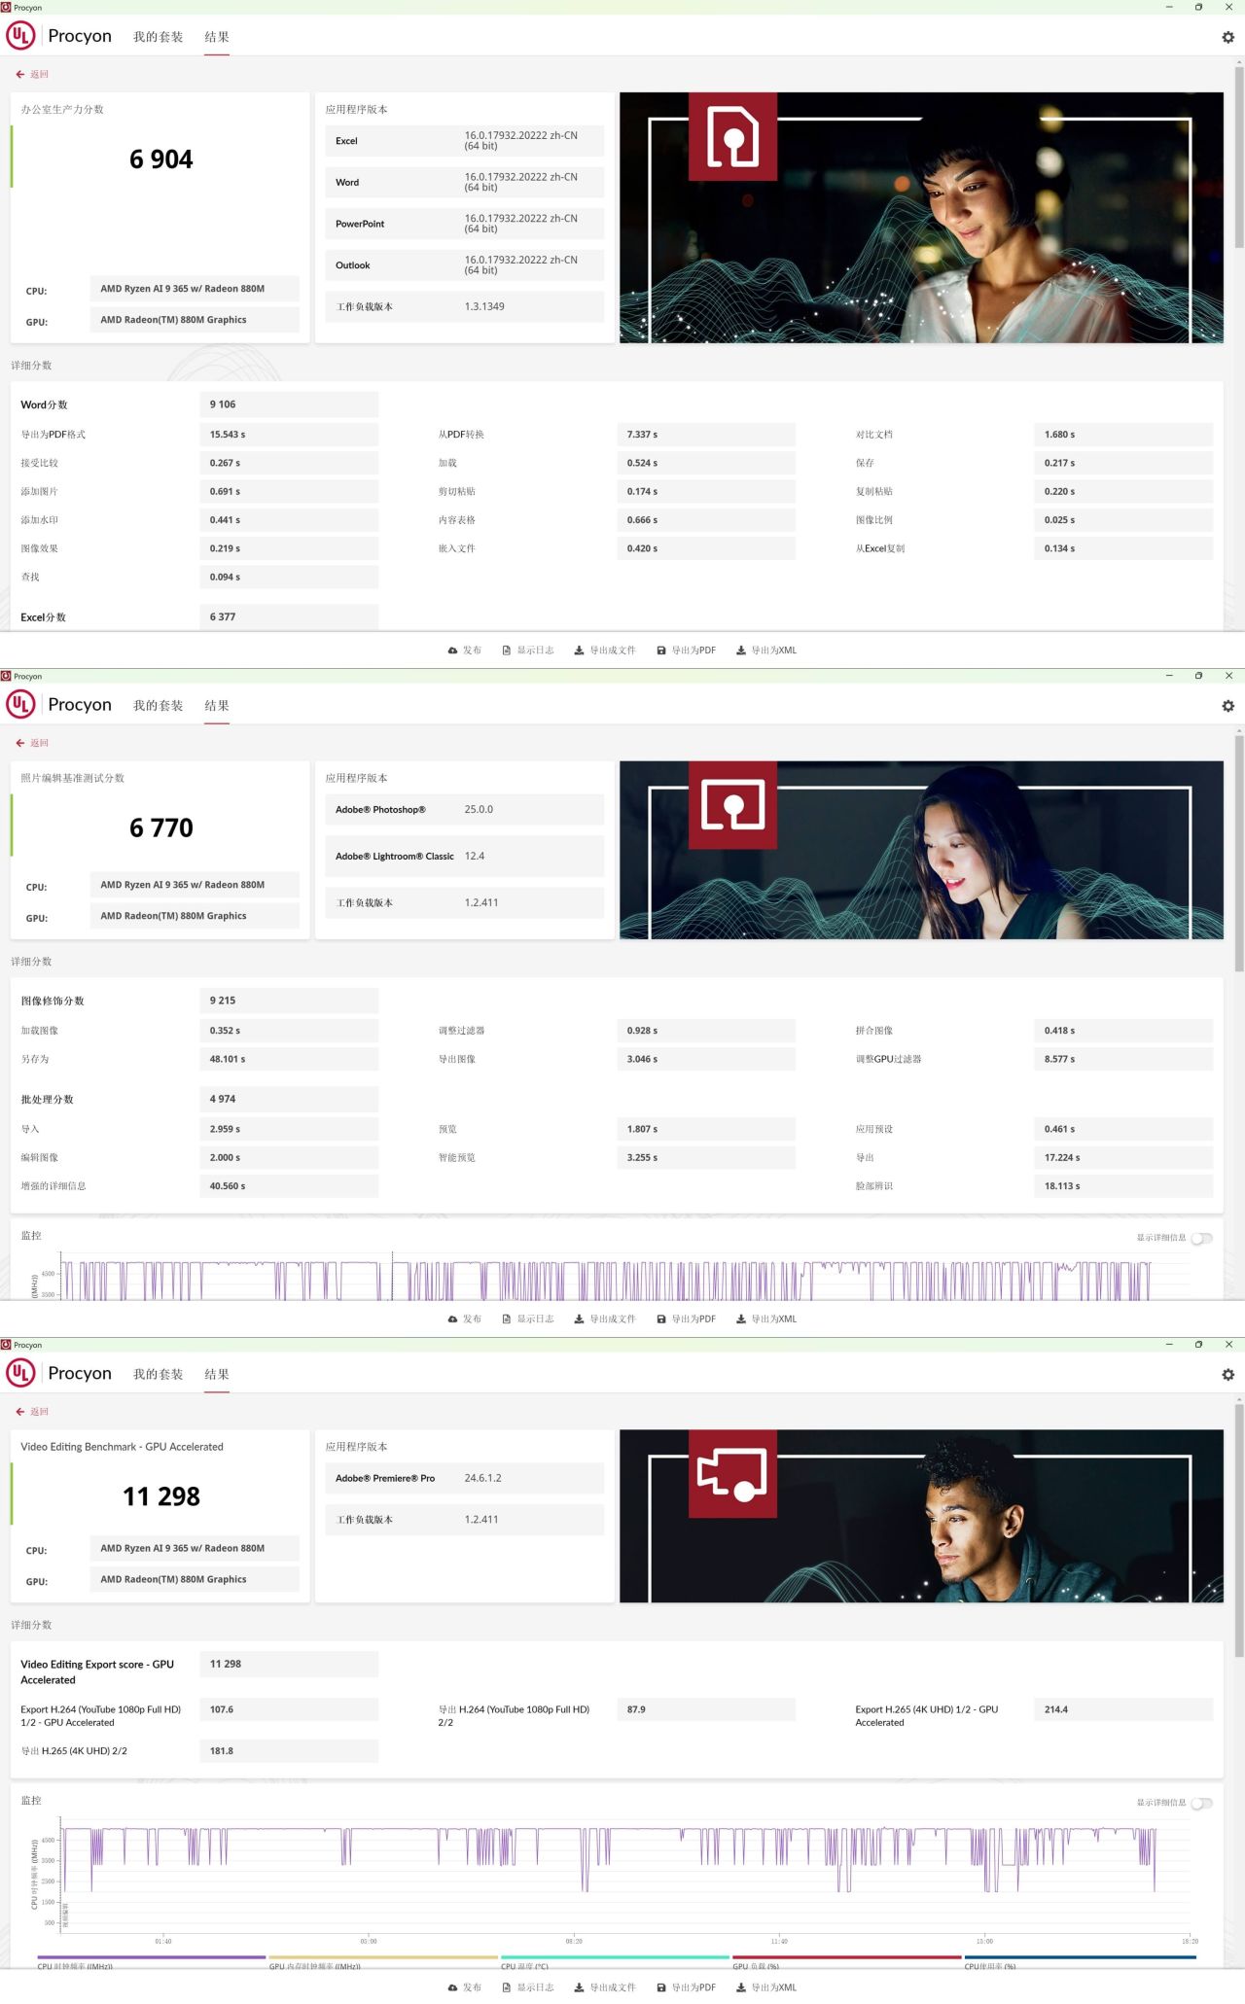This screenshot has width=1245, height=2004.
Task: Open settings gear in office productivity window
Action: pyautogui.click(x=1227, y=37)
